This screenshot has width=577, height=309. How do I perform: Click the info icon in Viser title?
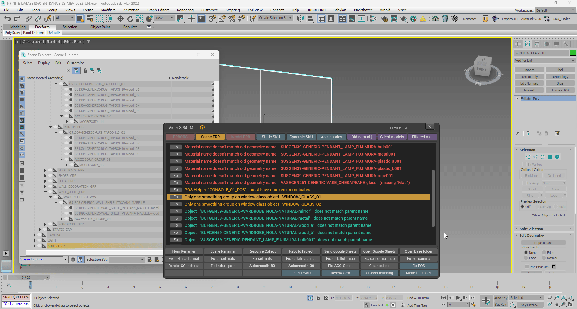203,128
